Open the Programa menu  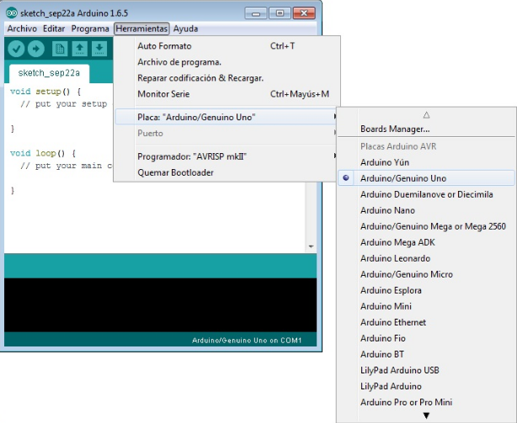(90, 29)
